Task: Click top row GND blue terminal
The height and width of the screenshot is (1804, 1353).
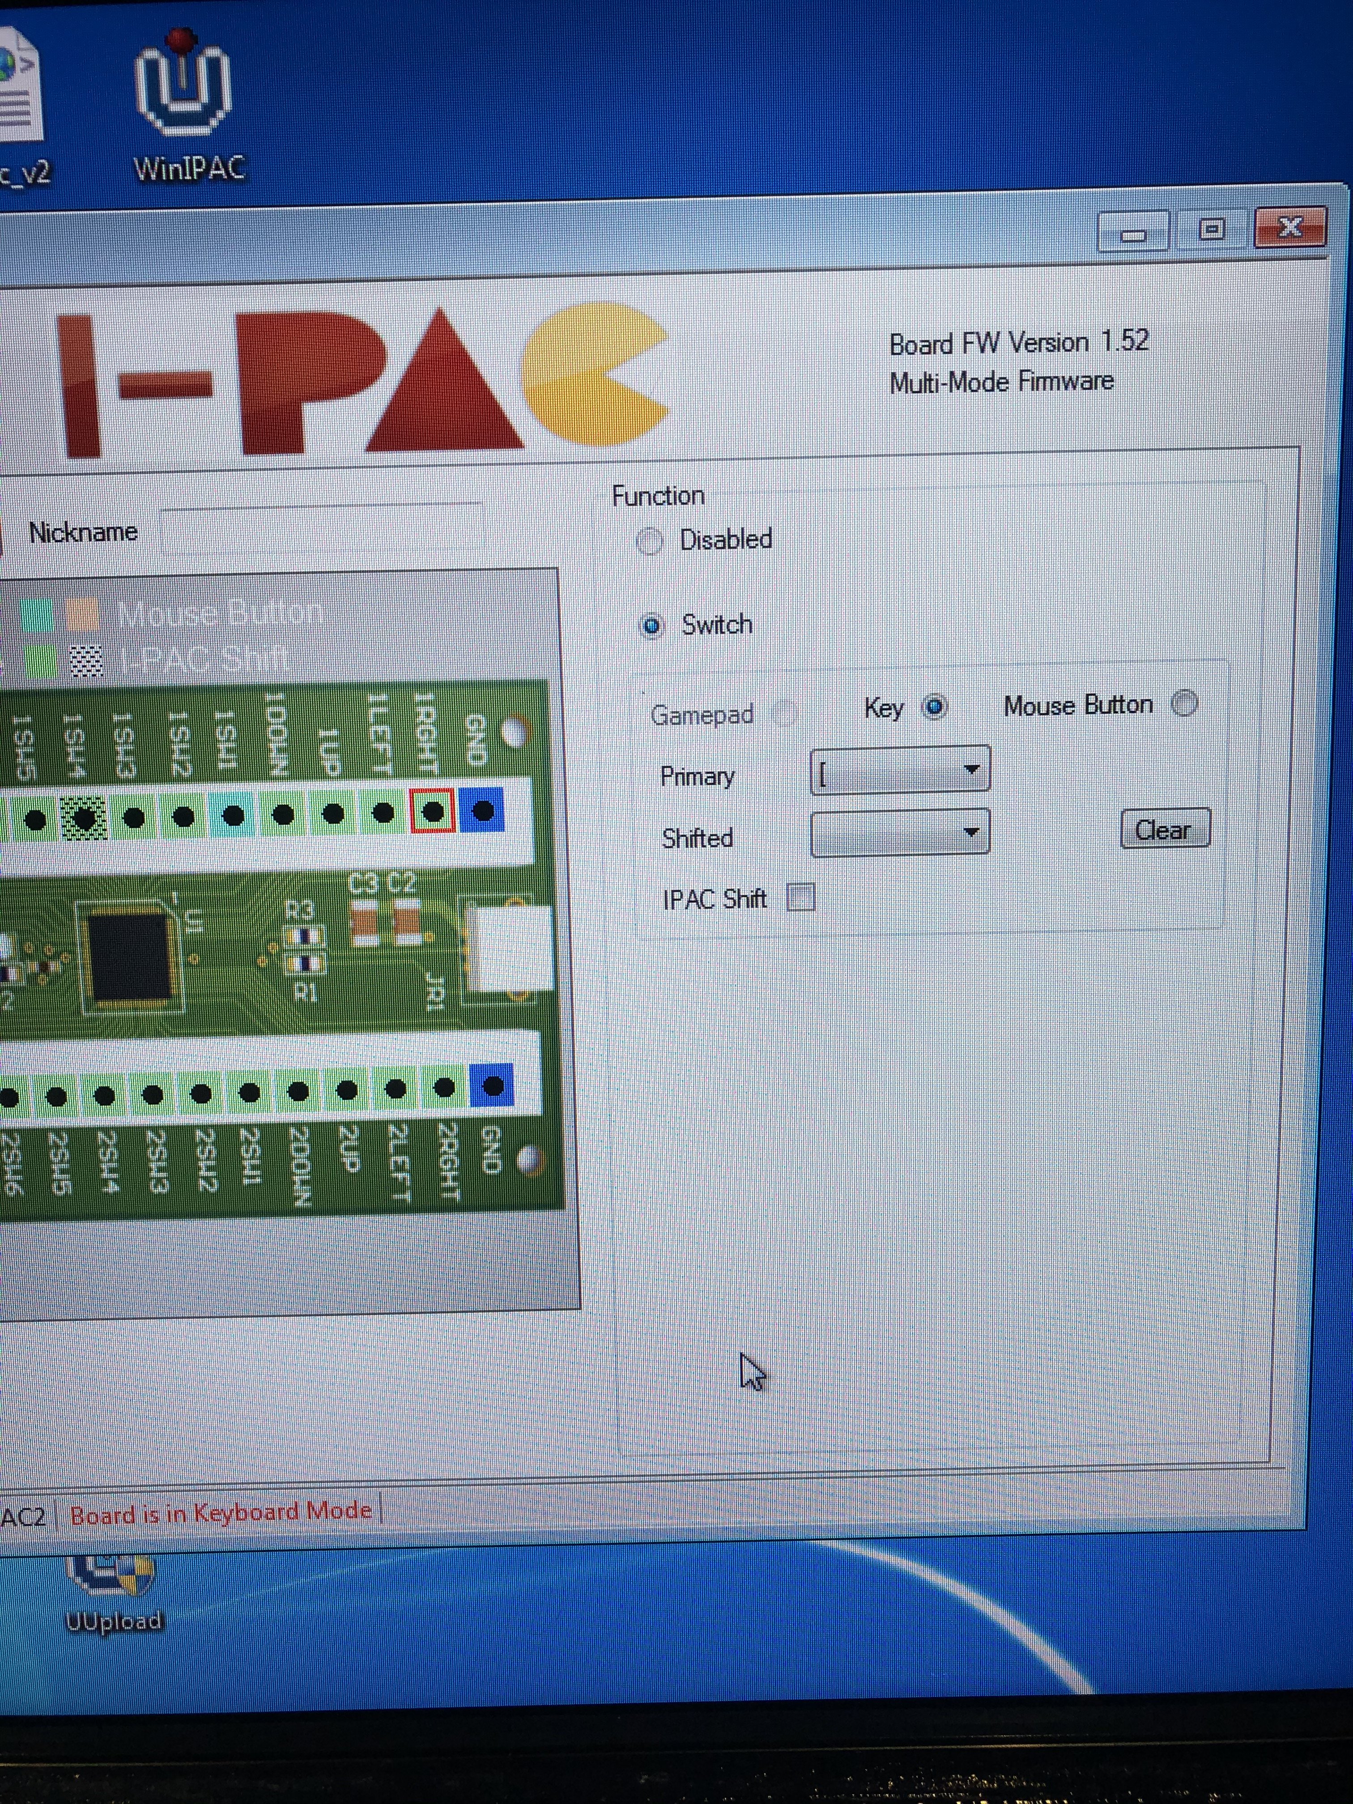Action: 483,810
